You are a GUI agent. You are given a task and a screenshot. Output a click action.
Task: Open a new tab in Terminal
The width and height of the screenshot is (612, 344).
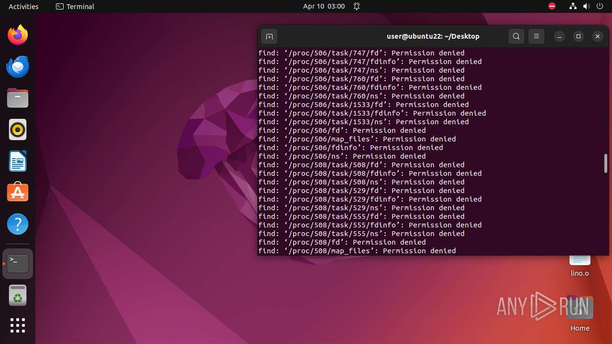(x=269, y=36)
